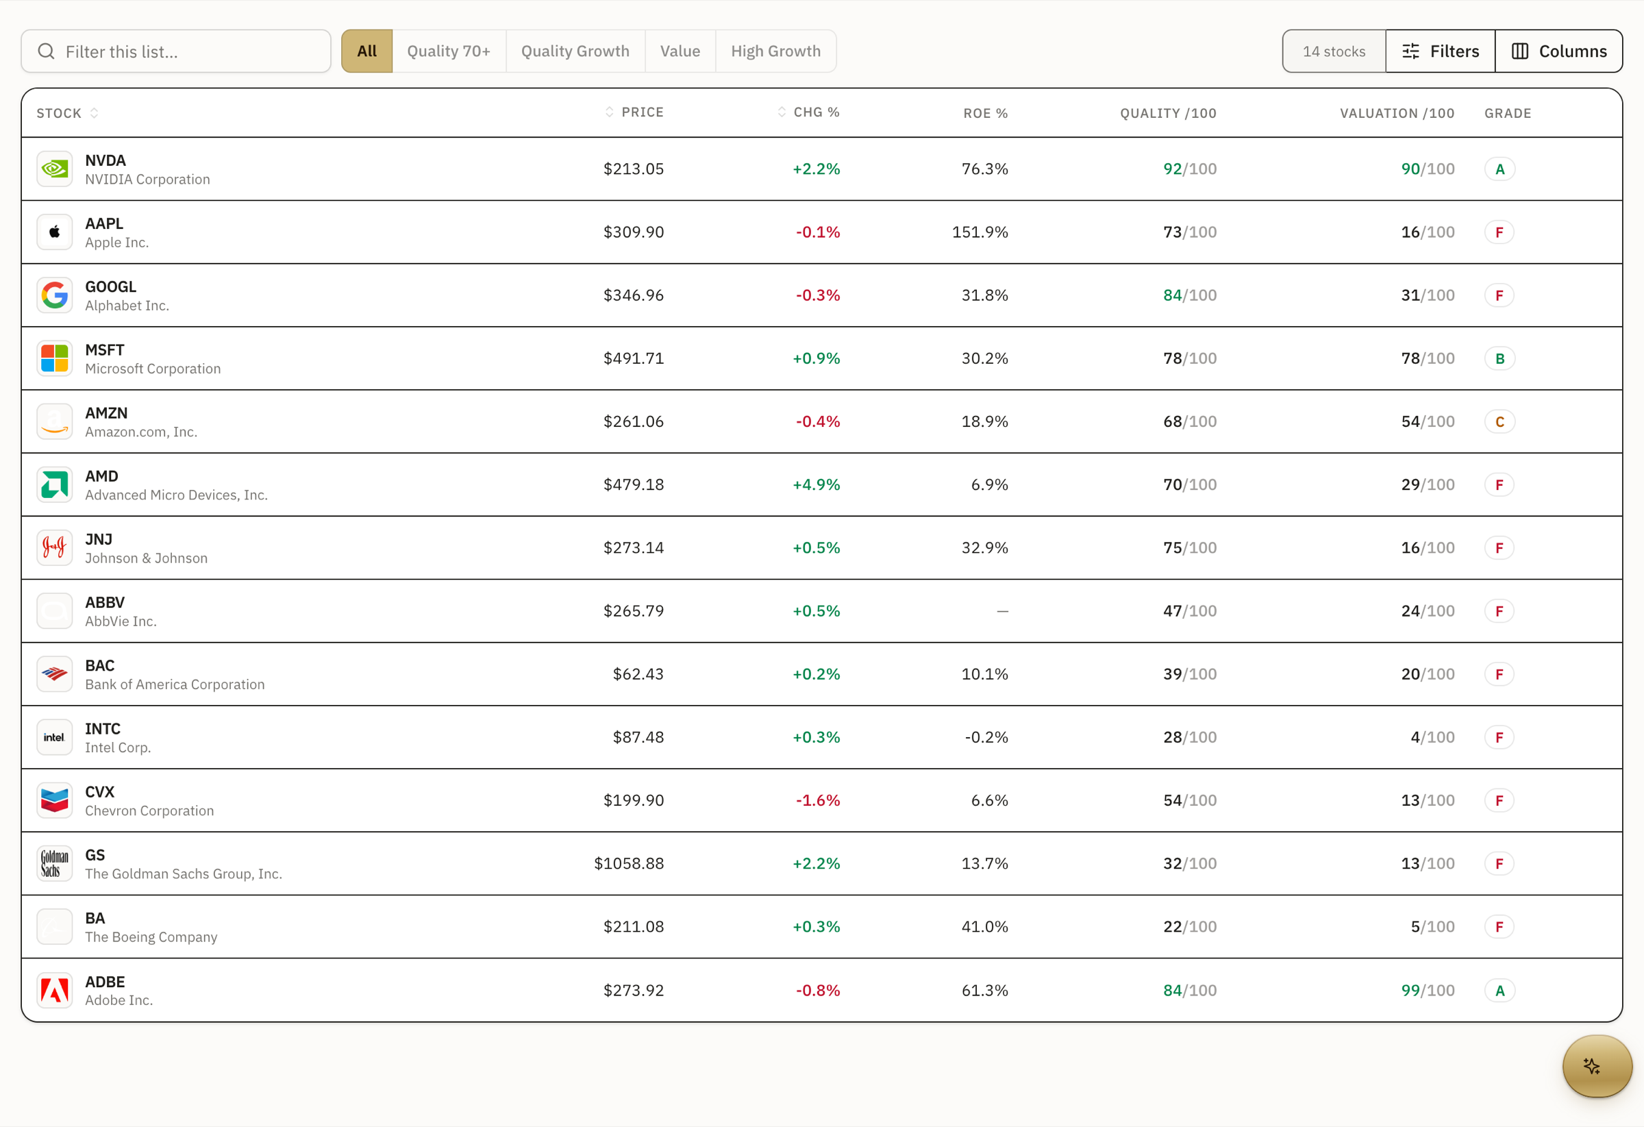1644x1127 pixels.
Task: Select the Quality 70+ filter tab
Action: [449, 51]
